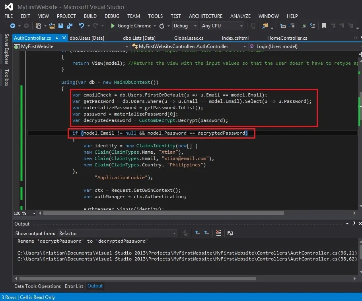Screen dimensions: 362x301
Task: Click the Refresh browser icon
Action: point(162,26)
